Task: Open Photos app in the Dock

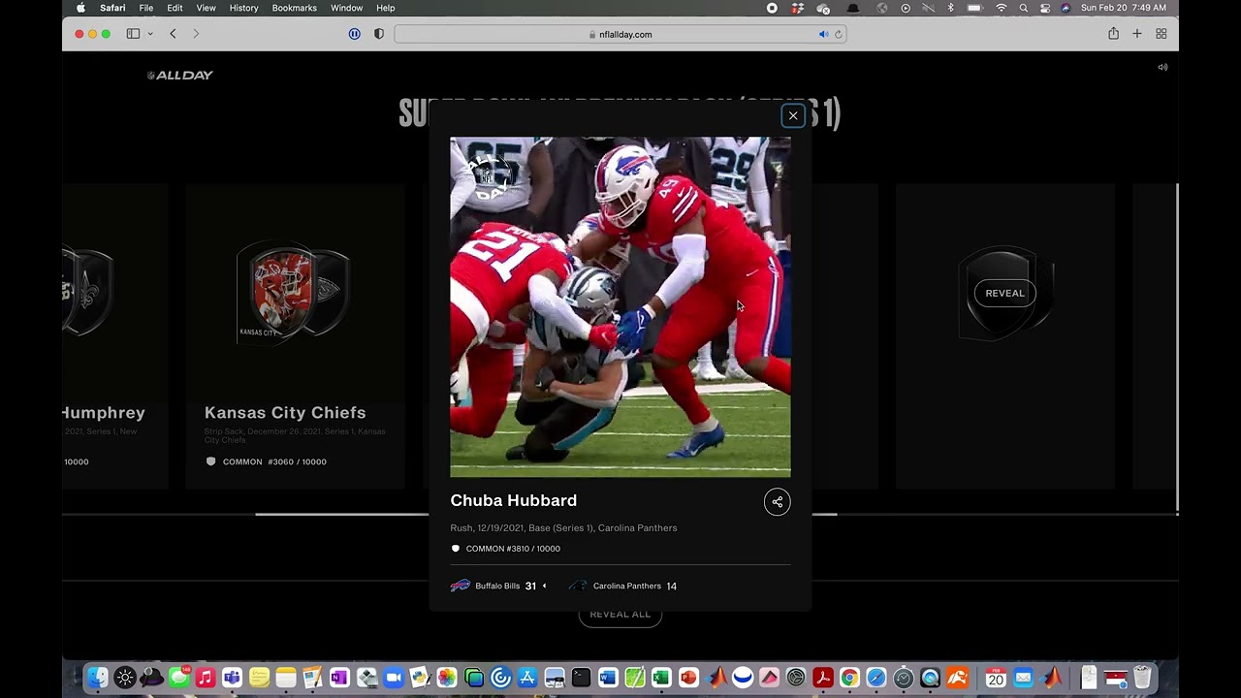Action: click(x=447, y=678)
